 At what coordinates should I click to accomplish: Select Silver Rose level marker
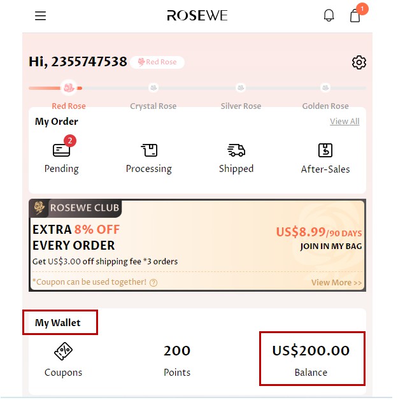click(x=241, y=88)
